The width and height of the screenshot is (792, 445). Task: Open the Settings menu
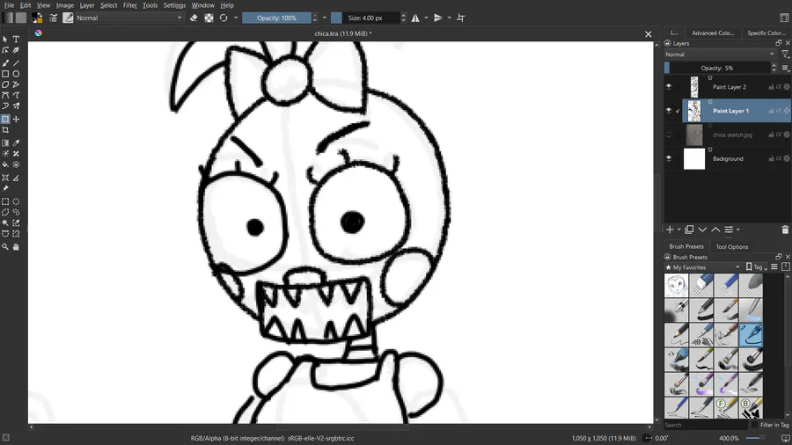point(174,5)
